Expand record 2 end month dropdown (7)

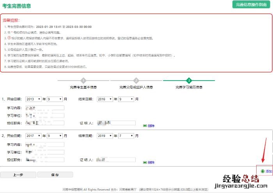tap(126, 136)
